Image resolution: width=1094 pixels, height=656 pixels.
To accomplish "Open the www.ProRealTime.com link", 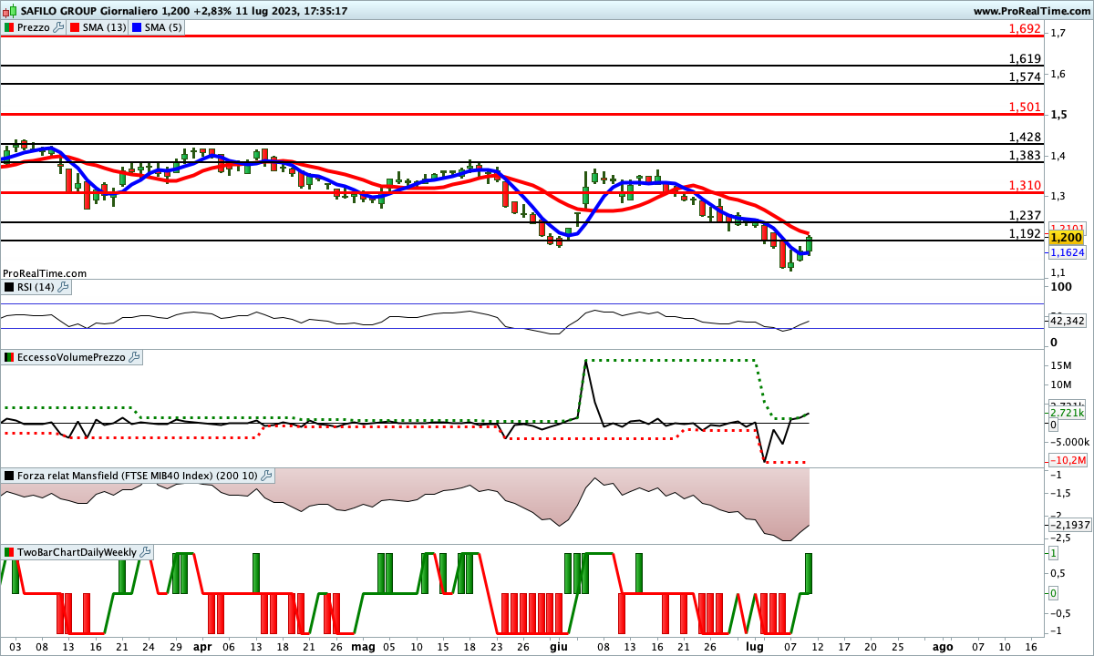I will coord(1032,11).
